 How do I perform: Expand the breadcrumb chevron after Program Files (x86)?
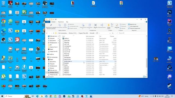click(89, 33)
